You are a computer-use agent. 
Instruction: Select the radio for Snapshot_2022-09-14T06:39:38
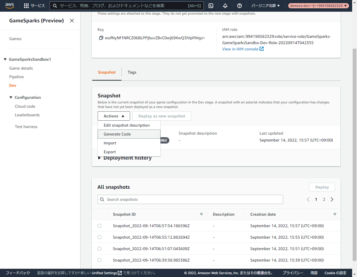[99, 260]
